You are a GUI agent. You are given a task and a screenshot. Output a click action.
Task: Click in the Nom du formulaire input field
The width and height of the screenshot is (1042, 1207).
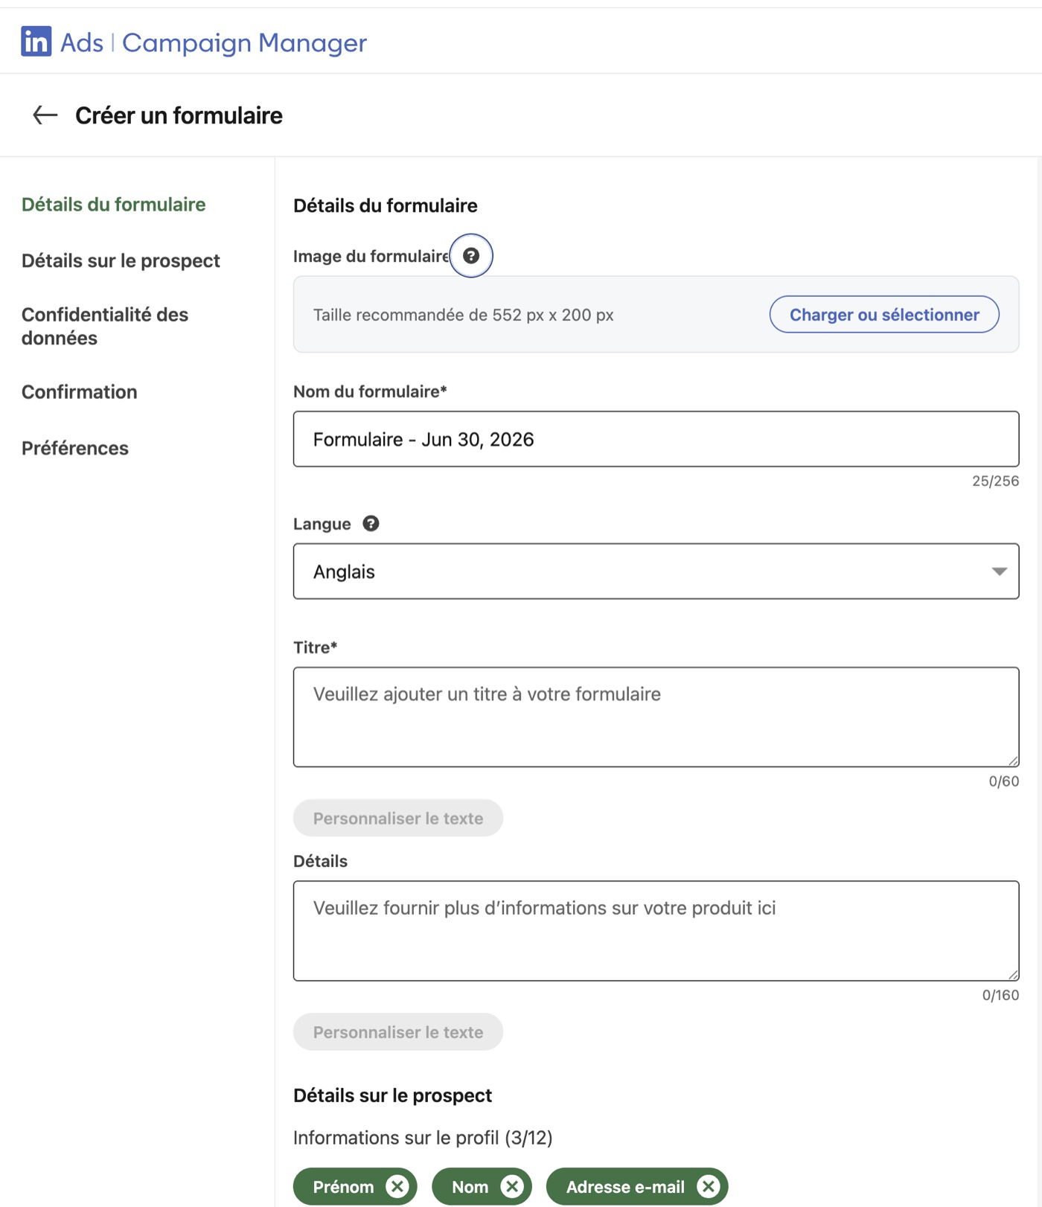click(x=656, y=439)
